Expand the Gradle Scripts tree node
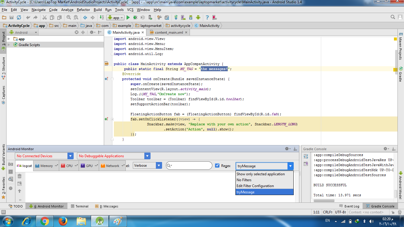 click(x=9, y=45)
